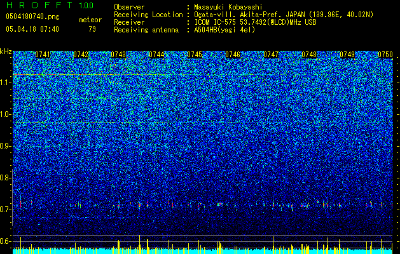Screen dimensions: 400x254
Task: Select the Ogata-vill. Akita-Pref. location text
Action: coord(284,15)
